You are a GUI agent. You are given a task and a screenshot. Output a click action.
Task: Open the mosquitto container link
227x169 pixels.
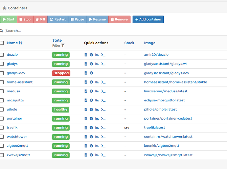[16, 100]
